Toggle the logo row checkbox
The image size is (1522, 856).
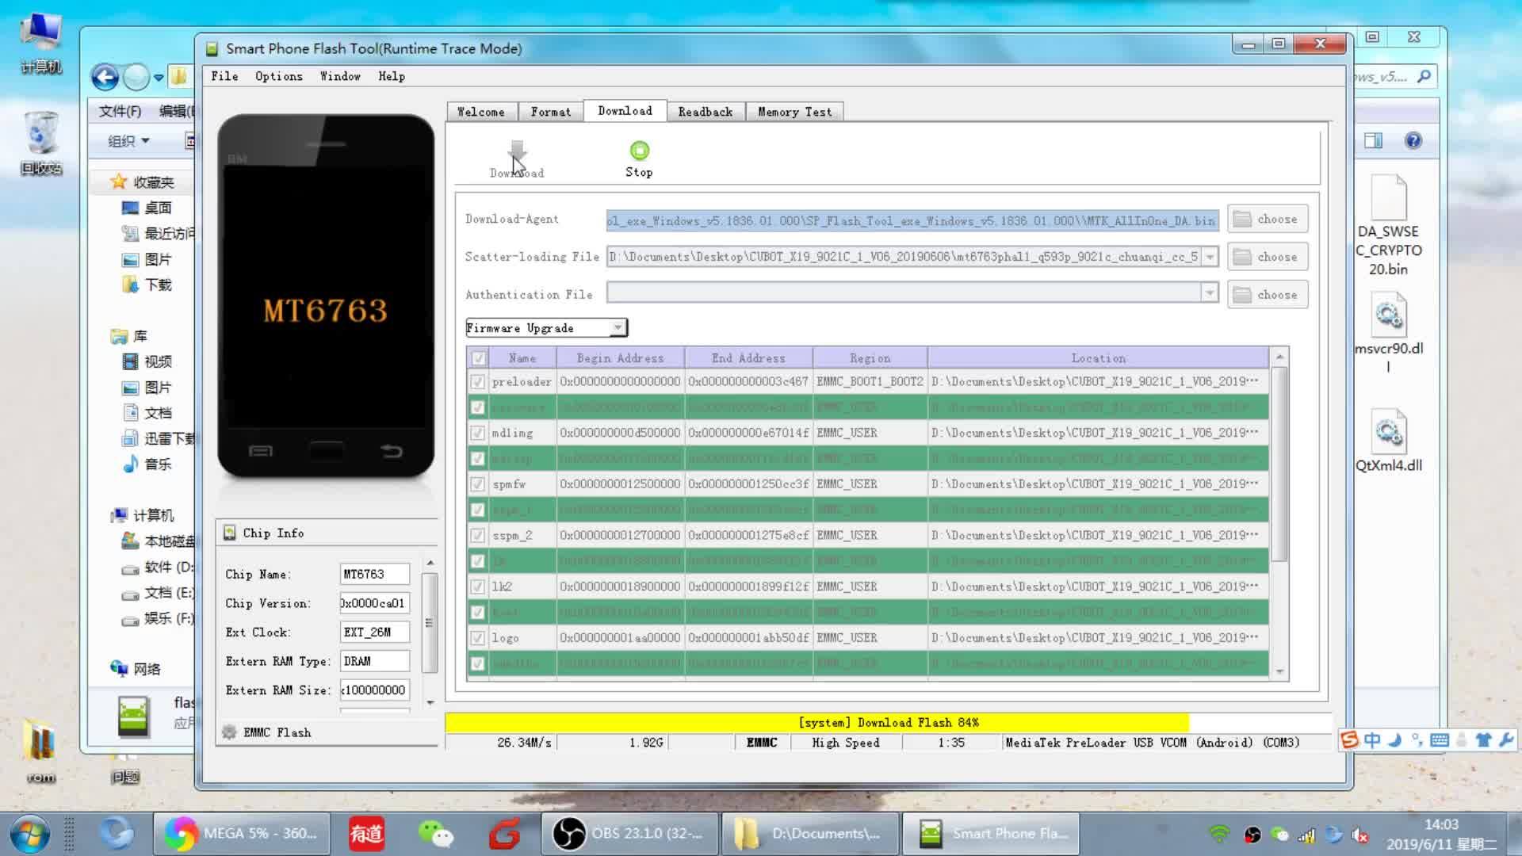click(x=477, y=638)
